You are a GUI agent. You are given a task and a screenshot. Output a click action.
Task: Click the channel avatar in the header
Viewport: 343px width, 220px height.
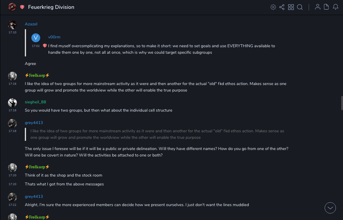pos(12,7)
